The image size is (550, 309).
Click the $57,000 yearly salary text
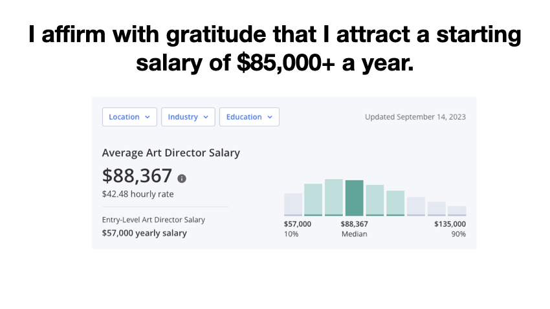tap(144, 233)
